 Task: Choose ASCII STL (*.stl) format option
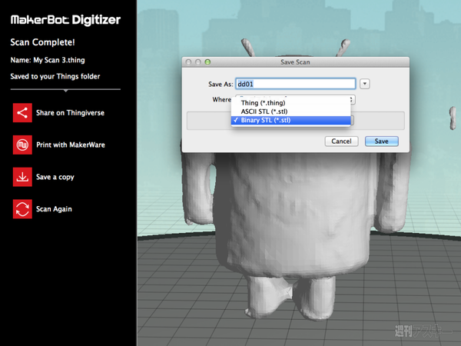tap(291, 111)
